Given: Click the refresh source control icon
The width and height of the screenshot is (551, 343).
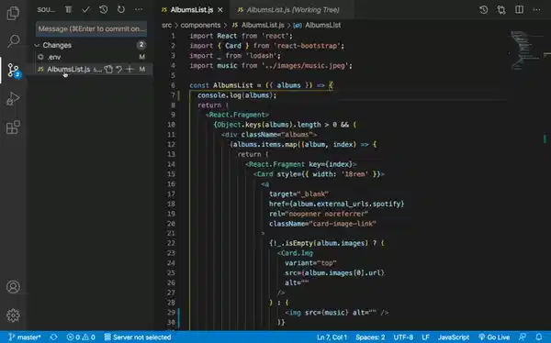Looking at the screenshot, I should pyautogui.click(x=121, y=10).
